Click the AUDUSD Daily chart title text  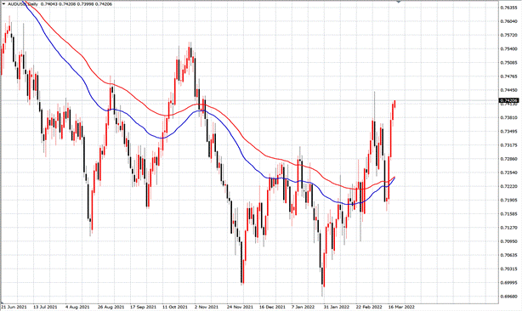click(23, 4)
